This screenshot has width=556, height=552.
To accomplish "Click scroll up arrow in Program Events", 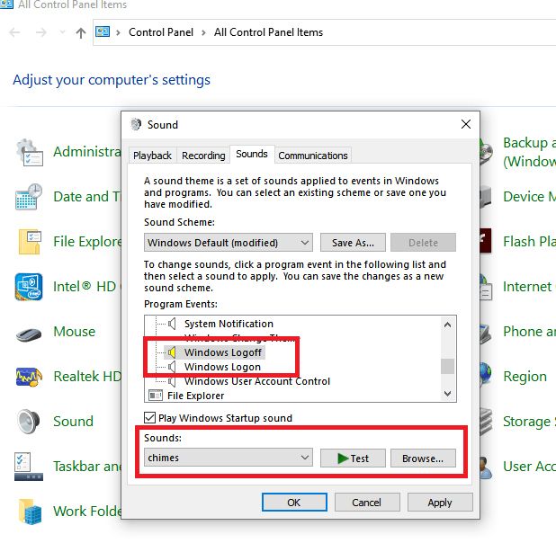I will [447, 325].
